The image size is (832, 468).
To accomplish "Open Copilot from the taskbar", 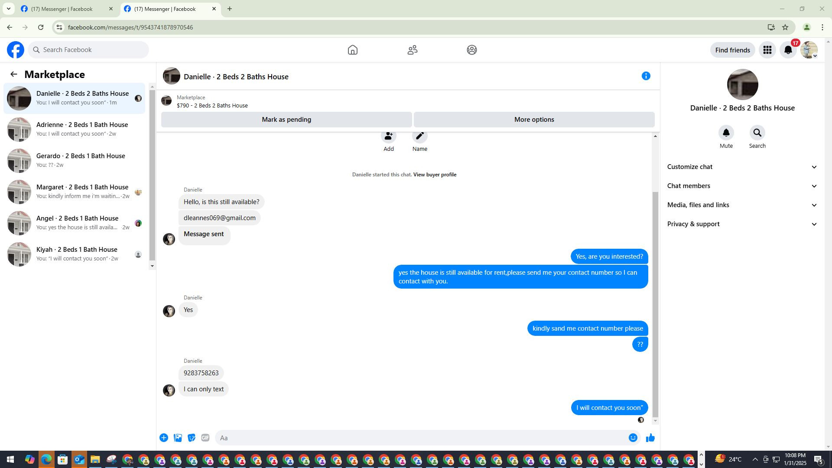I will [30, 459].
